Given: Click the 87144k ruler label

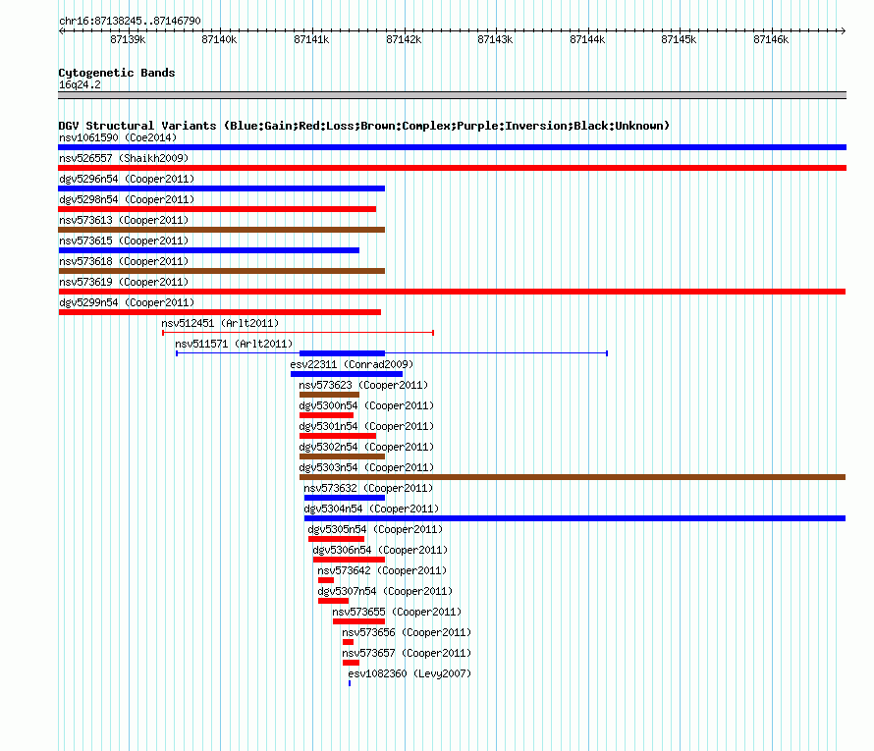Looking at the screenshot, I should tap(587, 40).
